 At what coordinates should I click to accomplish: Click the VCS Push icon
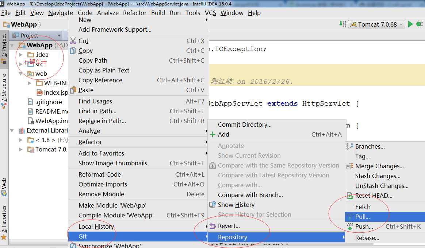(x=350, y=227)
